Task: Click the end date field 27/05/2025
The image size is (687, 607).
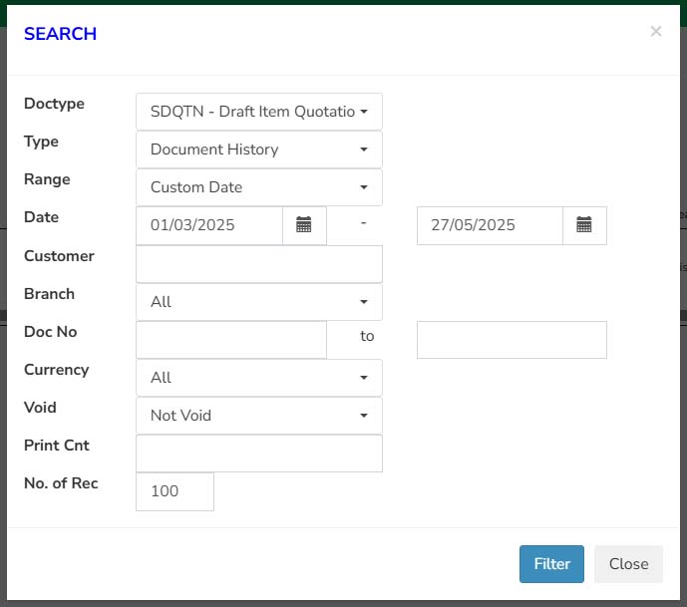Action: point(490,225)
